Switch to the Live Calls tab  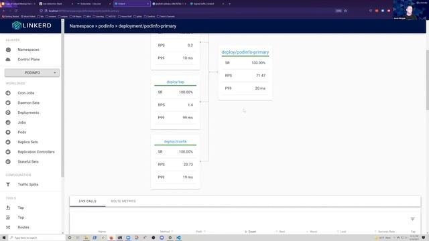tap(88, 201)
